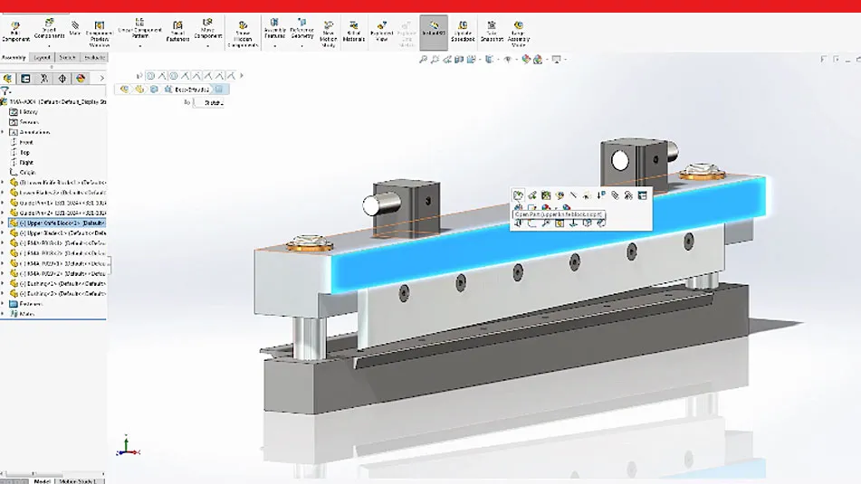Expand the Annotations tree node
The height and width of the screenshot is (484, 861).
(x=3, y=132)
